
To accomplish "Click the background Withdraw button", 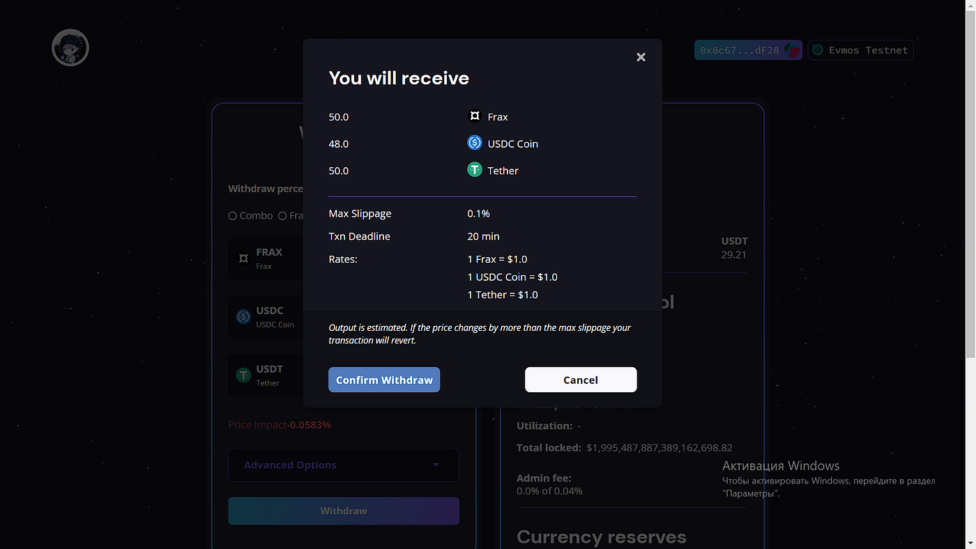I will tap(344, 511).
